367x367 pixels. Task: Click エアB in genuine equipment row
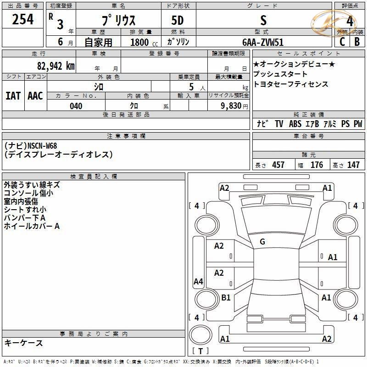pos(312,123)
